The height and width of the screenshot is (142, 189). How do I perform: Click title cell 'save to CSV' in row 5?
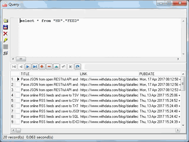(x=50, y=101)
